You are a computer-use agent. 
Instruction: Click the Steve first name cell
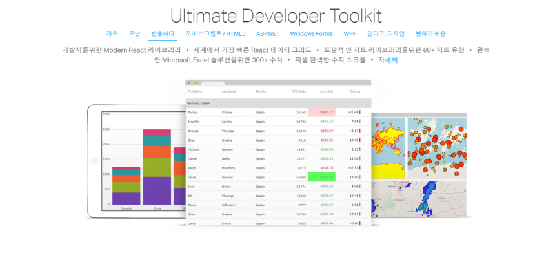(192, 205)
